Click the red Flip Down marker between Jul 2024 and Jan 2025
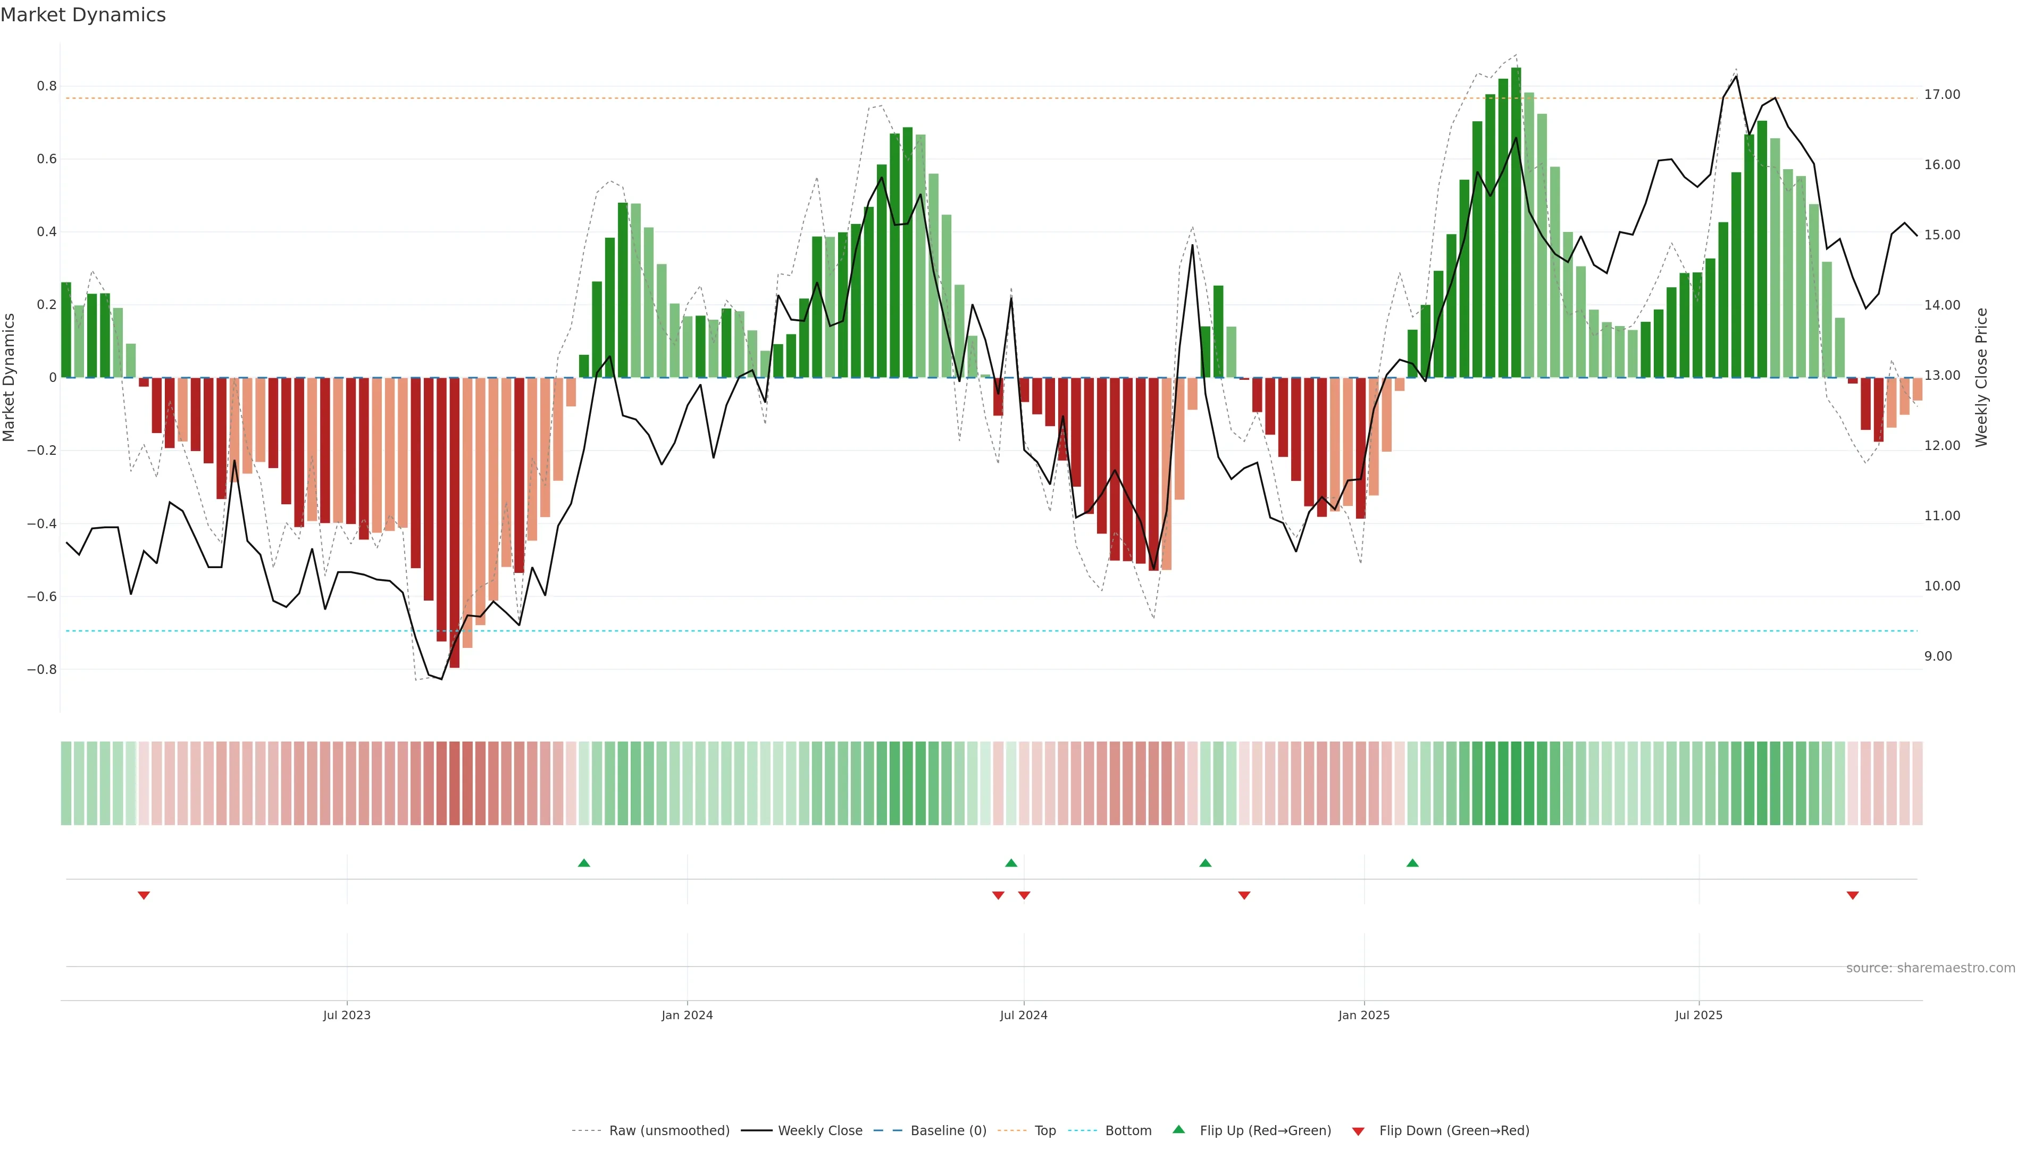The width and height of the screenshot is (2042, 1149). [x=1244, y=895]
